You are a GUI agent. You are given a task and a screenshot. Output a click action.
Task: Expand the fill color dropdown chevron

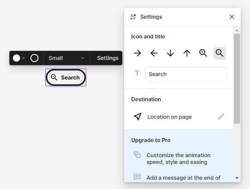click(23, 58)
